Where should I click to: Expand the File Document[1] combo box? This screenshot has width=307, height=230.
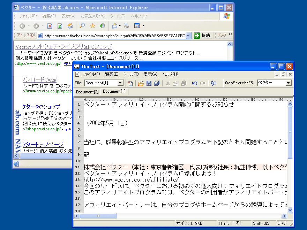[x=121, y=83]
